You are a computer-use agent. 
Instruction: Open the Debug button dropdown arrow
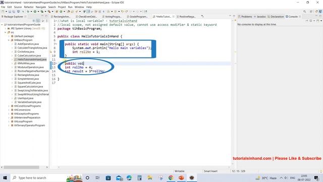click(31, 11)
